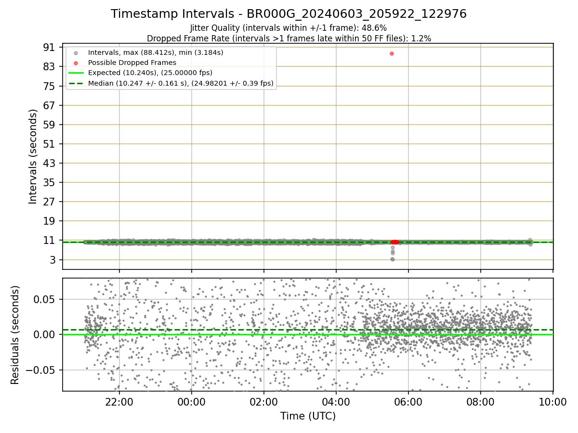Click the '75' y-axis tick label

click(49, 86)
